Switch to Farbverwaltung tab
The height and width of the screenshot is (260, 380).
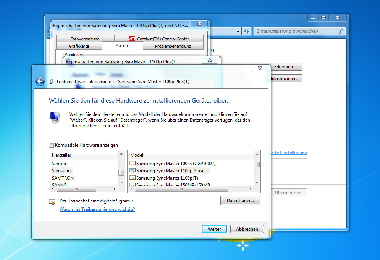(x=85, y=39)
